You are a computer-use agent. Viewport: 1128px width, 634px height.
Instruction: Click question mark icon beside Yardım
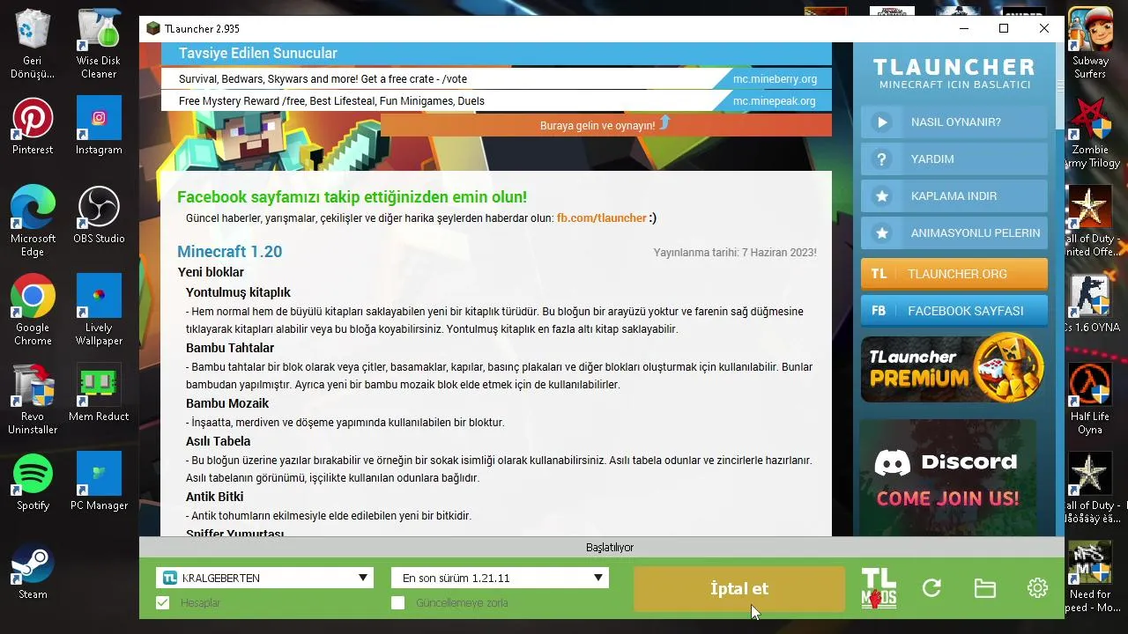881,159
